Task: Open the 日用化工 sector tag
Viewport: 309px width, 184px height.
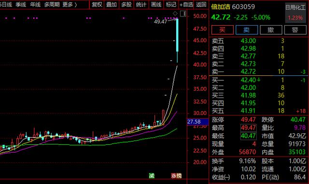Action: coord(295,8)
